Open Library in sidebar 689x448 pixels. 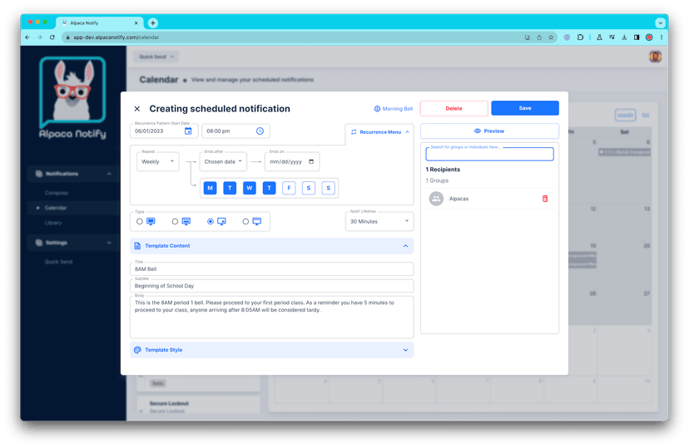pyautogui.click(x=53, y=223)
